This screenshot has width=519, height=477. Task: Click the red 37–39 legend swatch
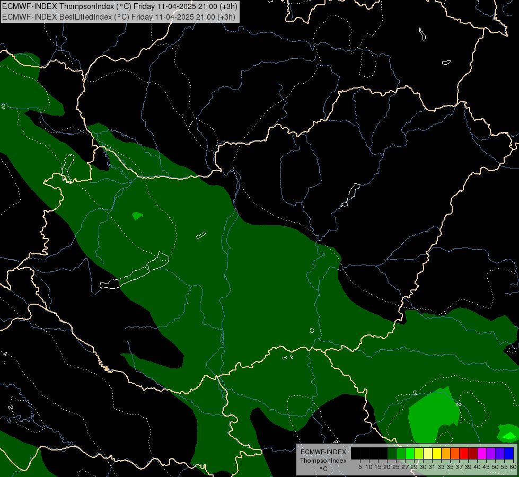464,453
